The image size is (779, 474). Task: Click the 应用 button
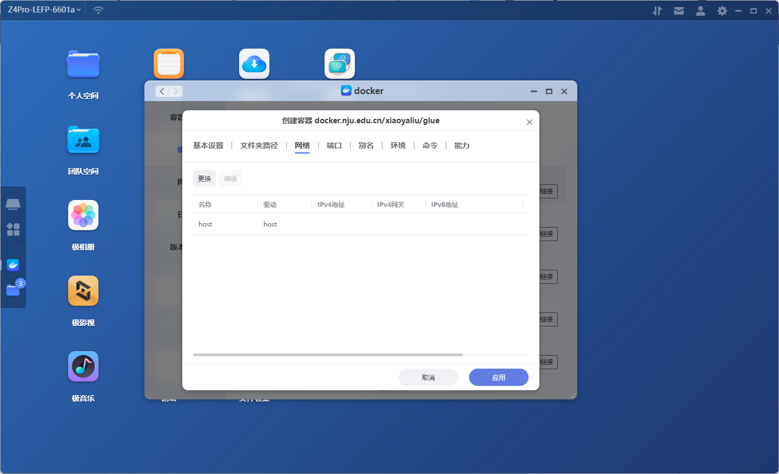coord(498,377)
